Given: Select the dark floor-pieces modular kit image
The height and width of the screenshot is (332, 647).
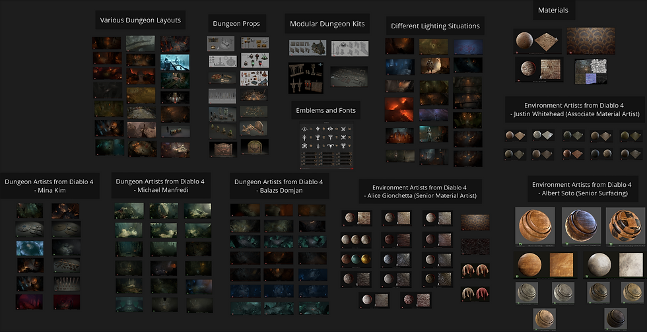Looking at the screenshot, I should coord(349,77).
